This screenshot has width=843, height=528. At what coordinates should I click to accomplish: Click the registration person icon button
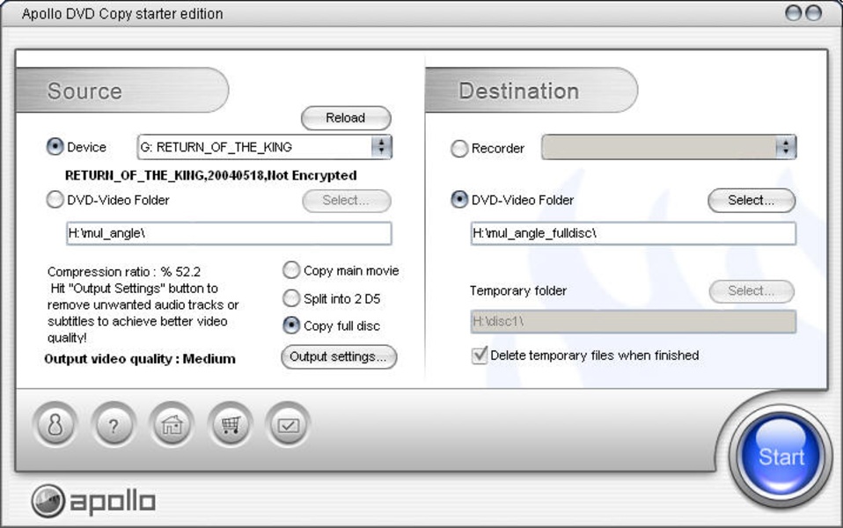coord(55,427)
